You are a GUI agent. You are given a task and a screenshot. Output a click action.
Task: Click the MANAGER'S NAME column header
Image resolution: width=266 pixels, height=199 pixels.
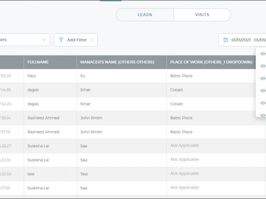pyautogui.click(x=117, y=62)
